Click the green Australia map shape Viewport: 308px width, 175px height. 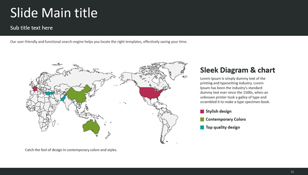pyautogui.click(x=91, y=127)
